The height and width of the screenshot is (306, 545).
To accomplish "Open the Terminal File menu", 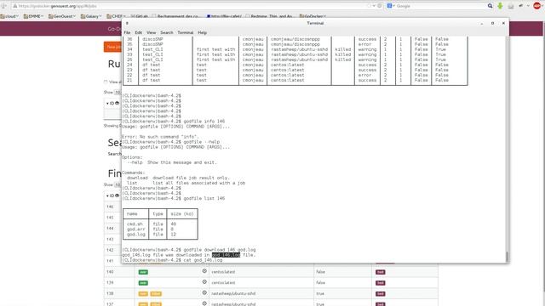I will pyautogui.click(x=127, y=32).
